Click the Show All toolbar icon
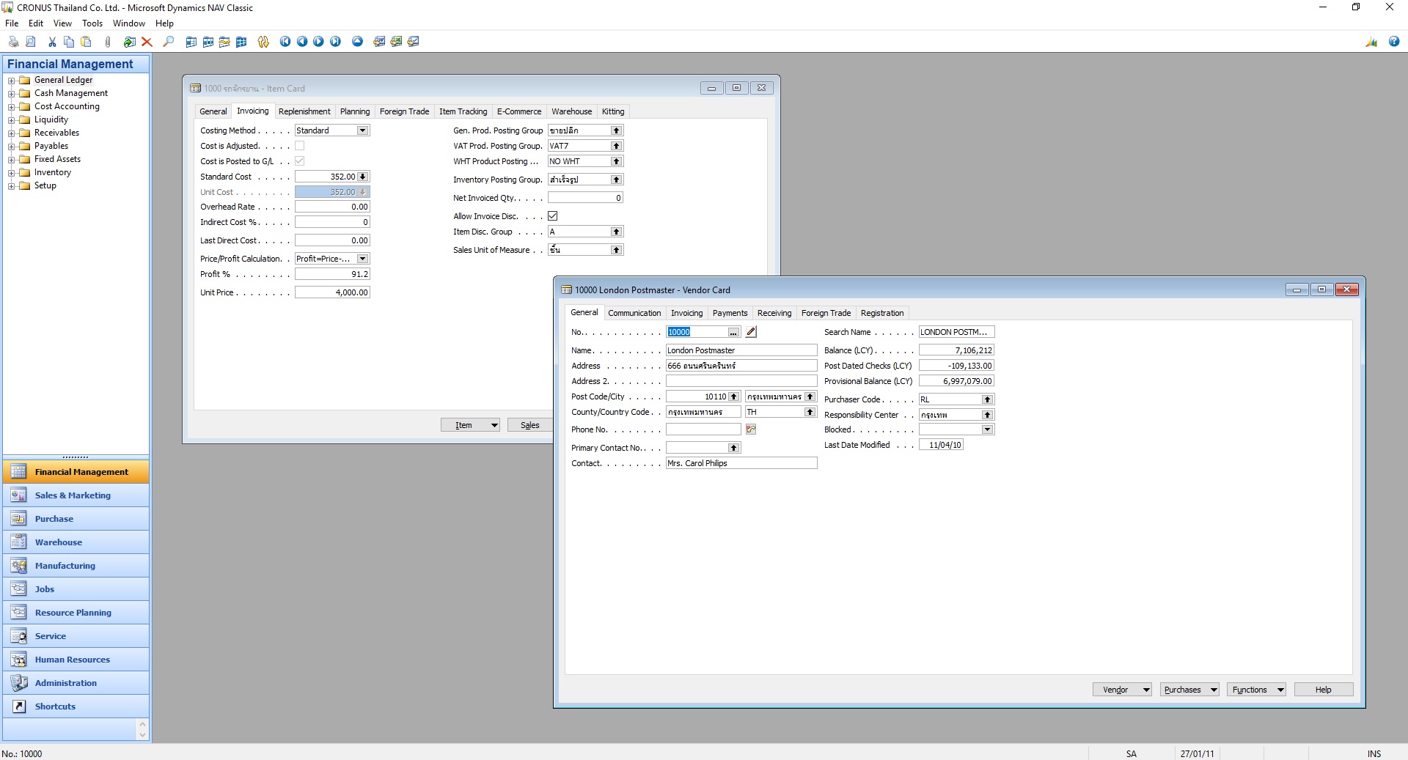The width and height of the screenshot is (1408, 760). coord(241,42)
